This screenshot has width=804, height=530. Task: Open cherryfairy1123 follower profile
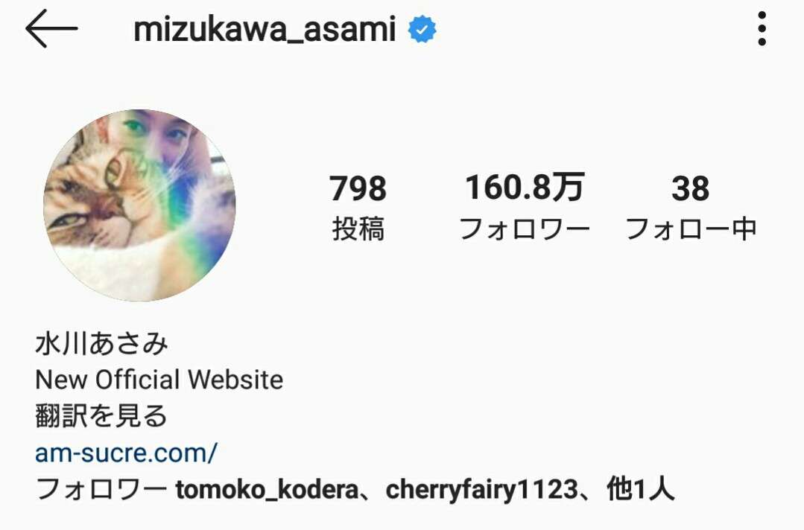click(x=482, y=489)
